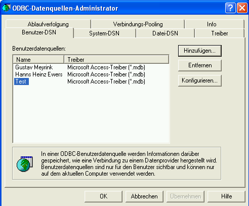This screenshot has width=249, height=206.
Task: Click the help question mark button
Action: pyautogui.click(x=230, y=8)
